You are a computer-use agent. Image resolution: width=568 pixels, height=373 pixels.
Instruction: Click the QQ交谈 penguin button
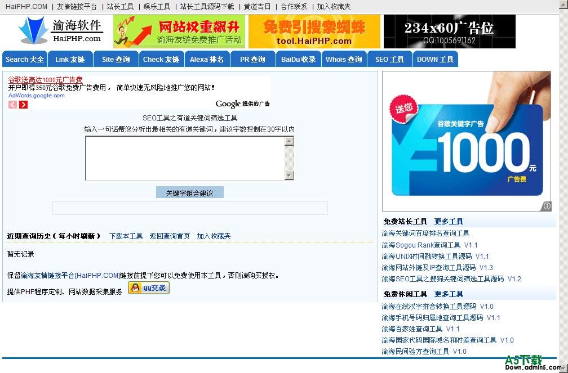pos(149,288)
